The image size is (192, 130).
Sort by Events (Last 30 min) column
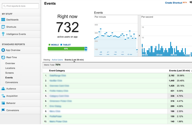pyautogui.click(x=179, y=71)
